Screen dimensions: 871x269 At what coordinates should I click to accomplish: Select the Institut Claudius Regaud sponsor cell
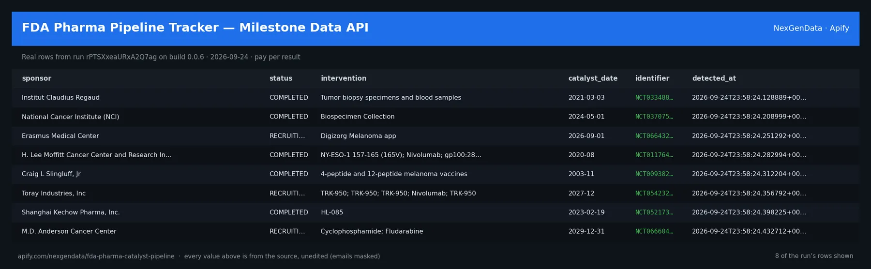coord(60,98)
